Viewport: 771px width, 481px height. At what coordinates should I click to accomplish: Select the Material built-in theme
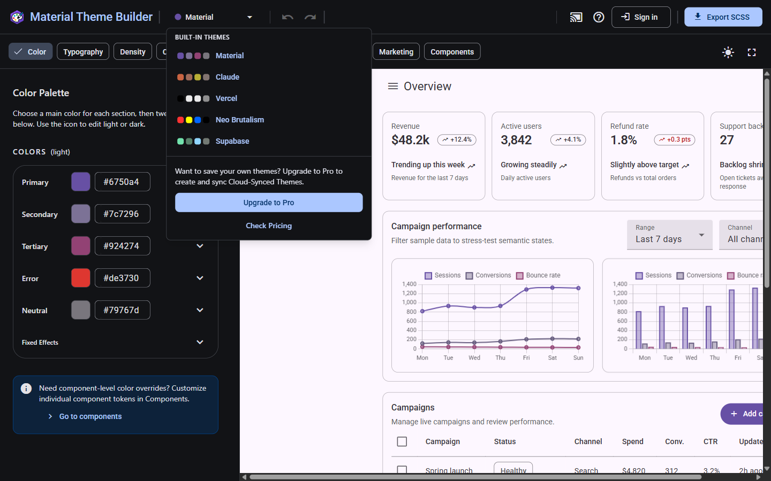[269, 56]
